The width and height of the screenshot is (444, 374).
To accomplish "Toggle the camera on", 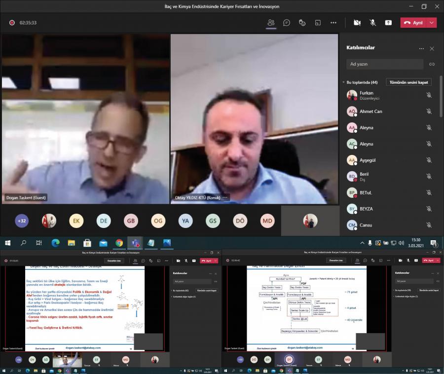I will tap(357, 23).
